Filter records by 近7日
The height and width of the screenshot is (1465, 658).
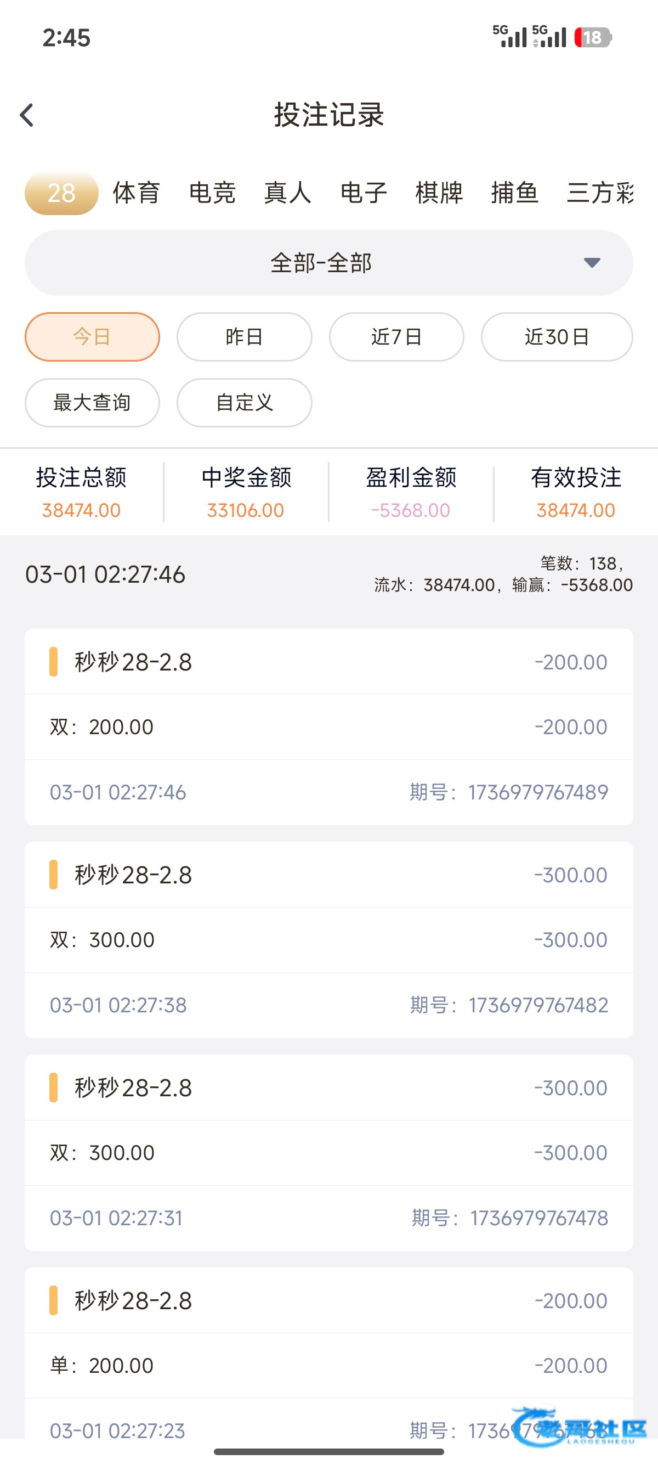[396, 337]
